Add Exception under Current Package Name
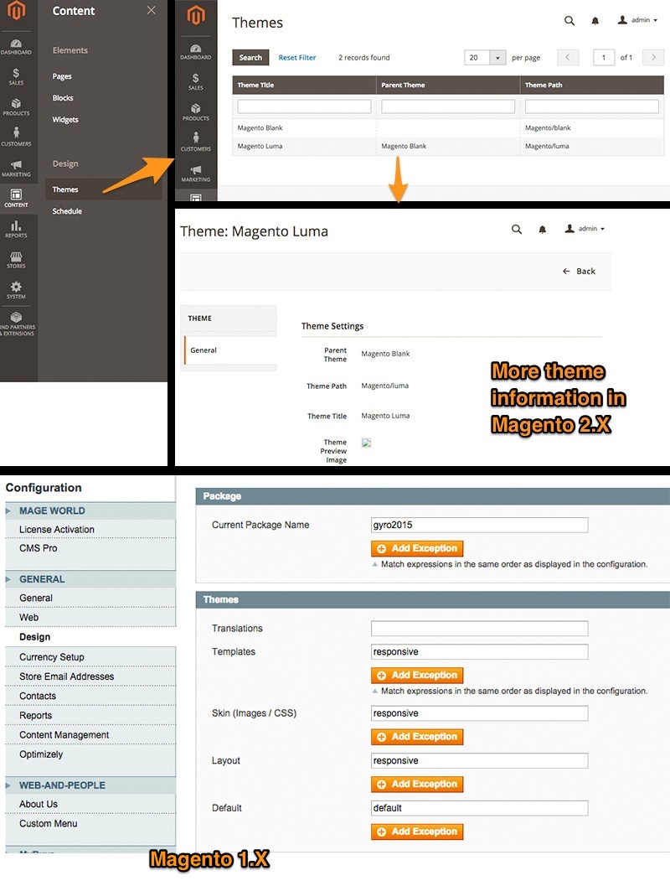670x886 pixels. pyautogui.click(x=417, y=549)
